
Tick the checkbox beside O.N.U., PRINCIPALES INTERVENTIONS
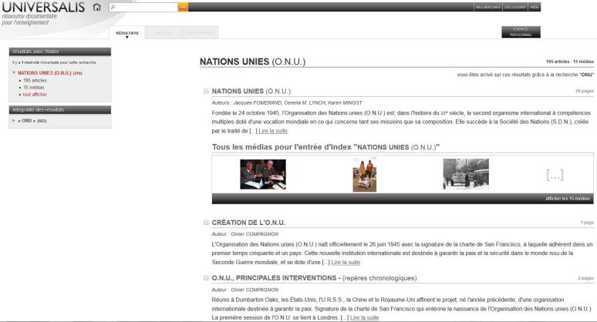(x=206, y=278)
